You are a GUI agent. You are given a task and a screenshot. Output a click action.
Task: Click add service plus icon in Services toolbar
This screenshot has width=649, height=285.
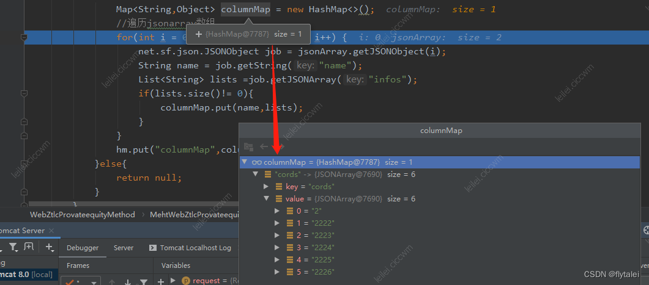click(x=50, y=247)
